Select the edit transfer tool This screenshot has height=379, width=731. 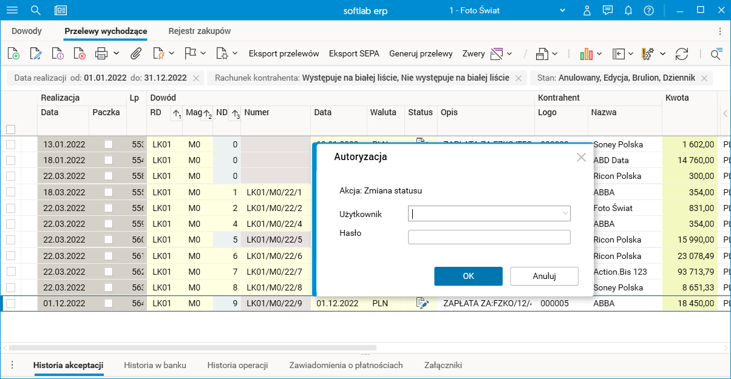tap(36, 53)
